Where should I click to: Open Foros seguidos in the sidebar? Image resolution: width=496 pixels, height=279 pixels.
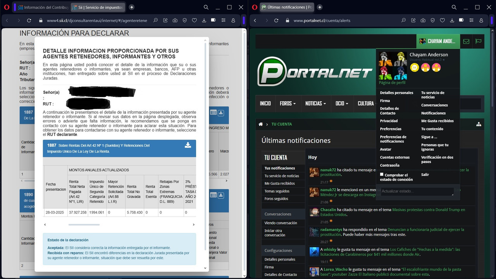(276, 199)
